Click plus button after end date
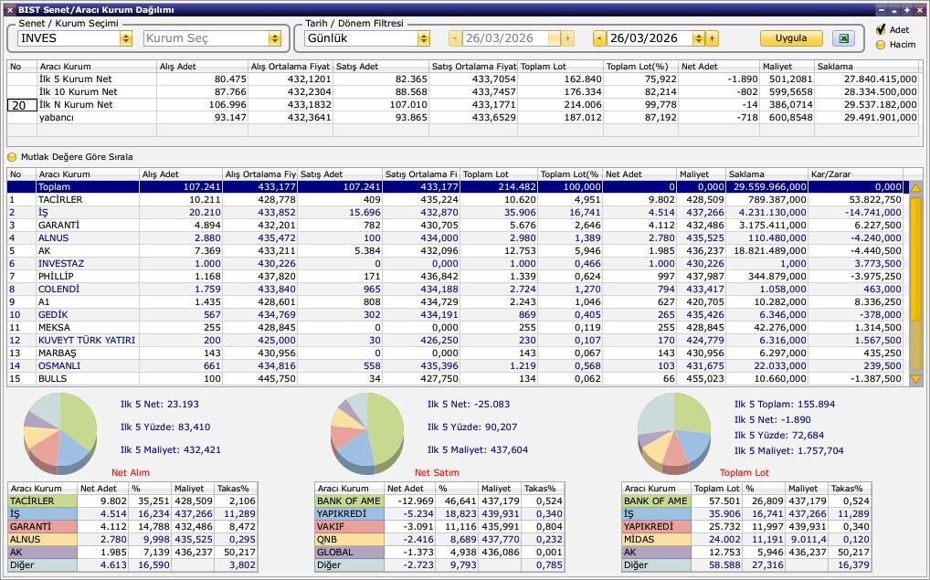930x580 pixels. 713,38
